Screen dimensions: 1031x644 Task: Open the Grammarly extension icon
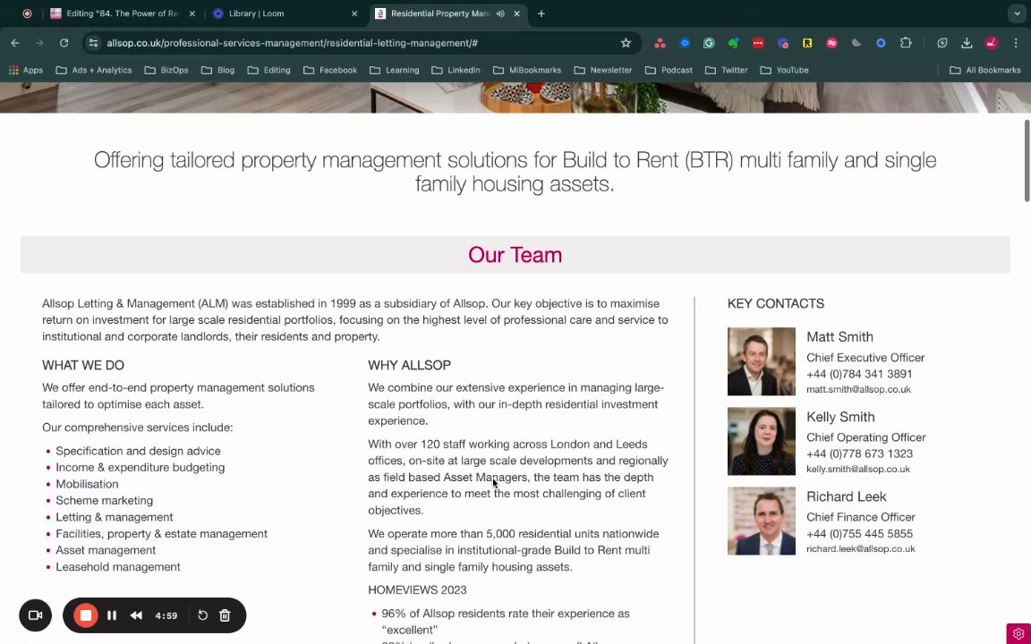click(709, 43)
